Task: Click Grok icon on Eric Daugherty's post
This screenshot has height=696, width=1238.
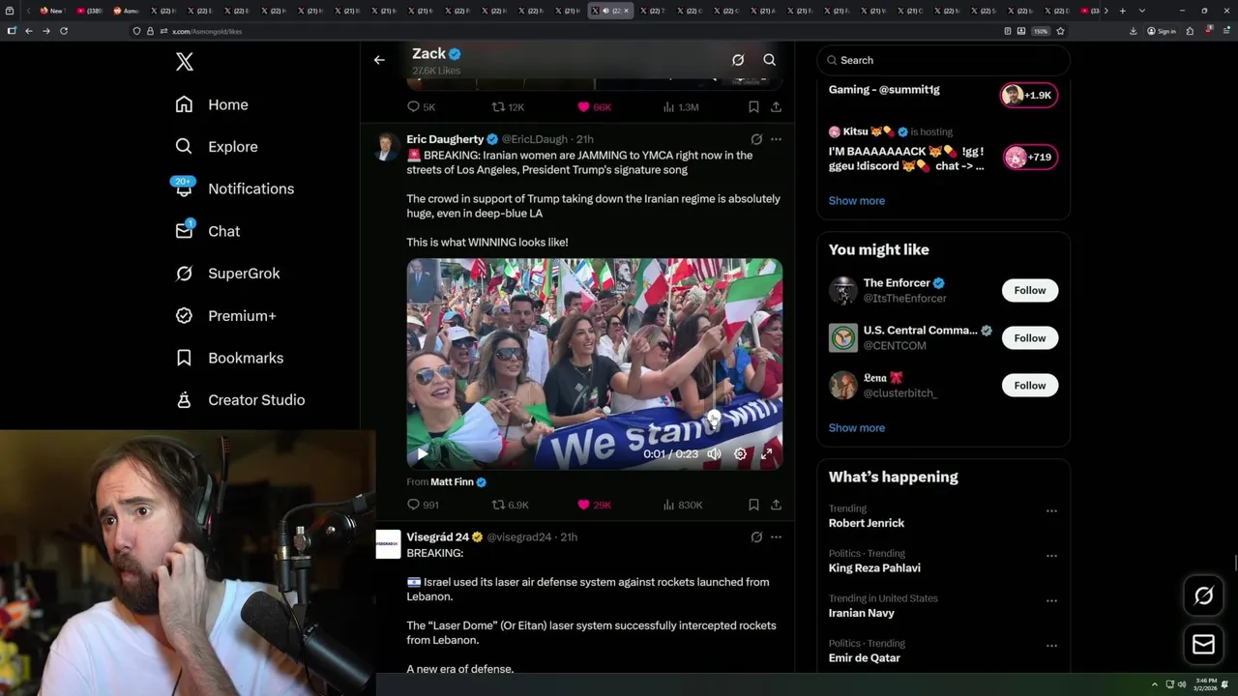Action: click(756, 139)
